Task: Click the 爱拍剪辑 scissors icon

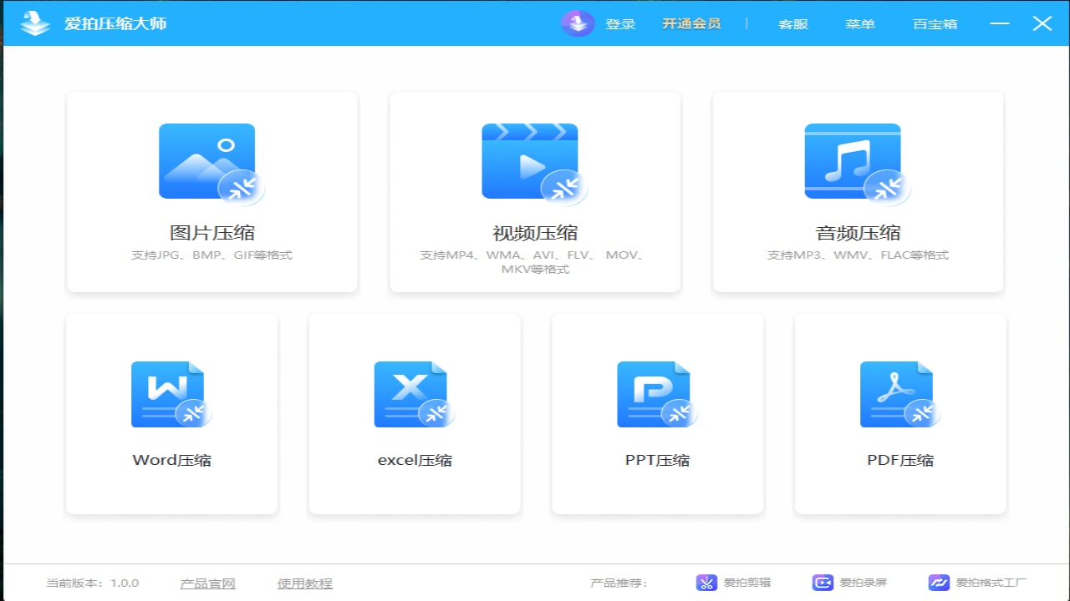Action: pyautogui.click(x=707, y=583)
